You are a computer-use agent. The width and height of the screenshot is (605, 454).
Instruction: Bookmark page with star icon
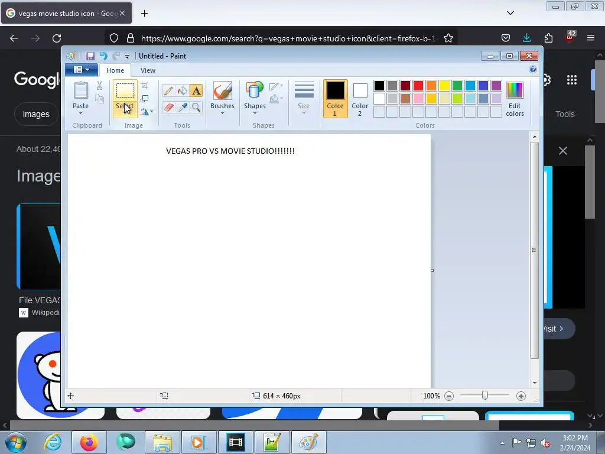tap(448, 38)
